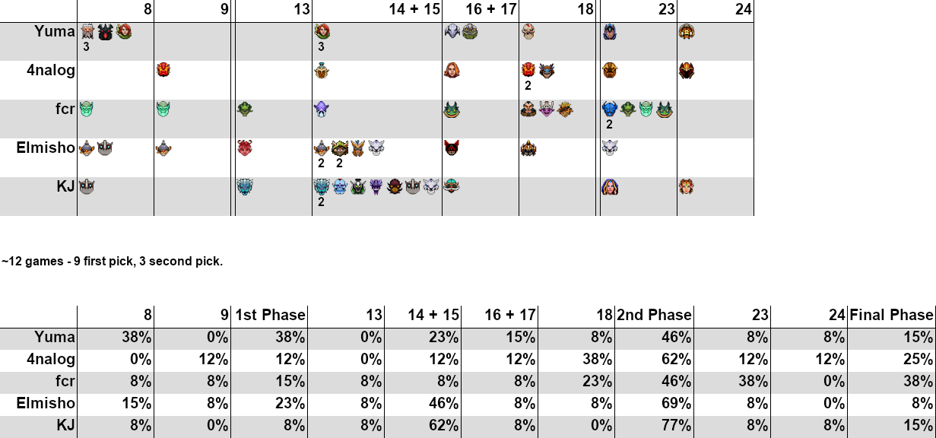936x438 pixels.
Task: Click KJ's orange-haired hero icon in column 24
Action: click(686, 186)
